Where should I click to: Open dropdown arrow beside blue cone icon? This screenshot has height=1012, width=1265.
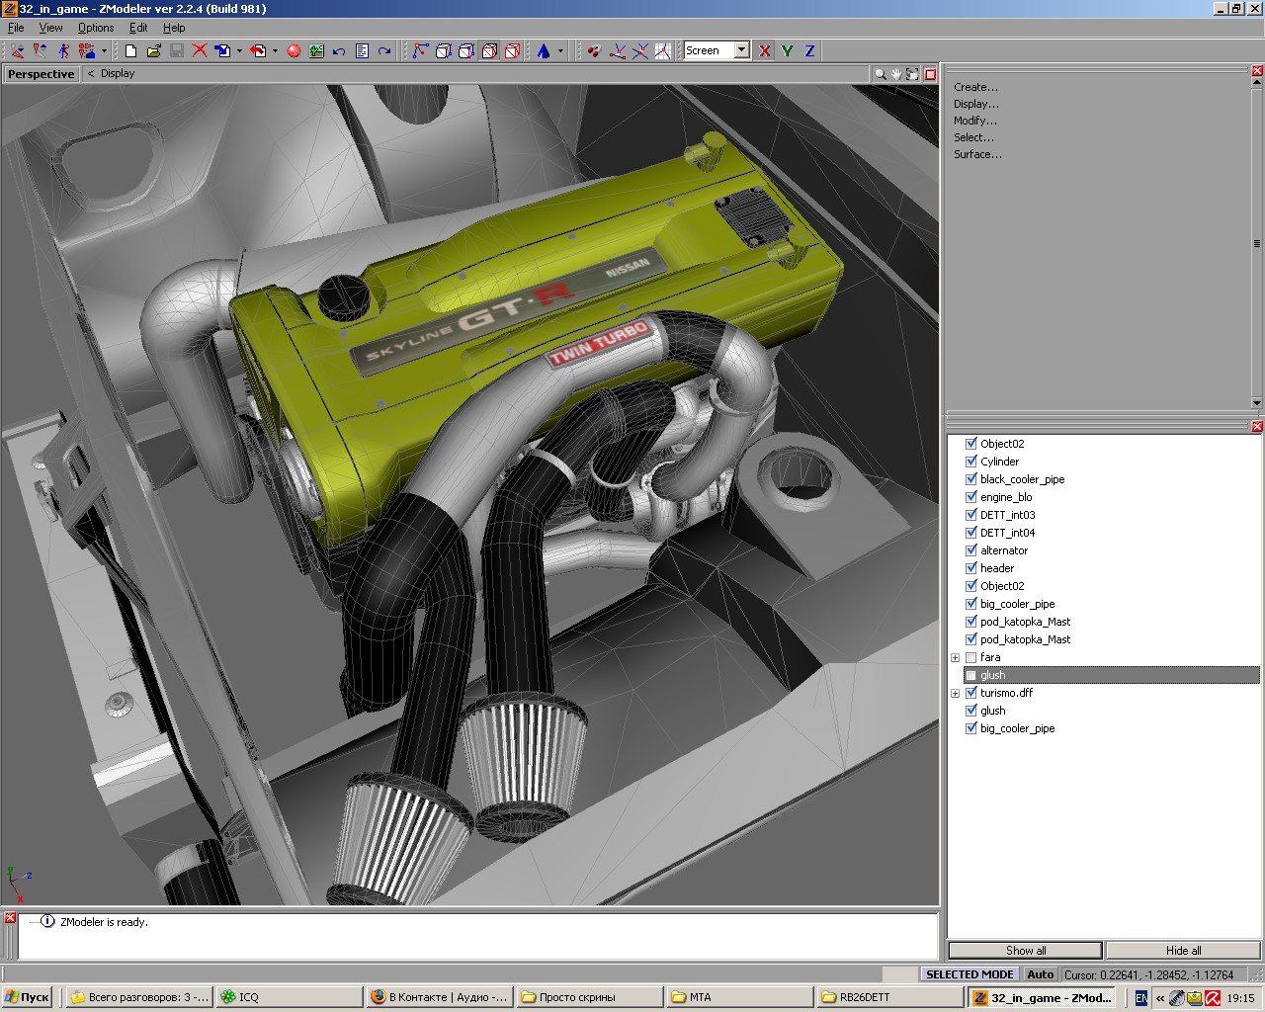point(560,50)
